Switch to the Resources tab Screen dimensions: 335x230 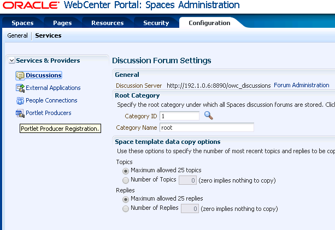click(108, 23)
